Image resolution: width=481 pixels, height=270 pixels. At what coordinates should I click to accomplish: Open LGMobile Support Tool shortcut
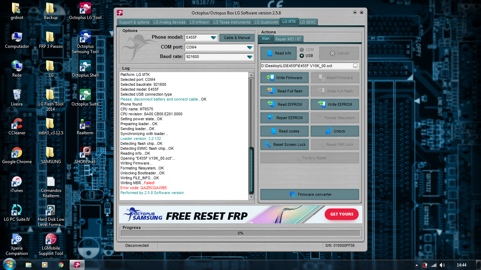51,244
